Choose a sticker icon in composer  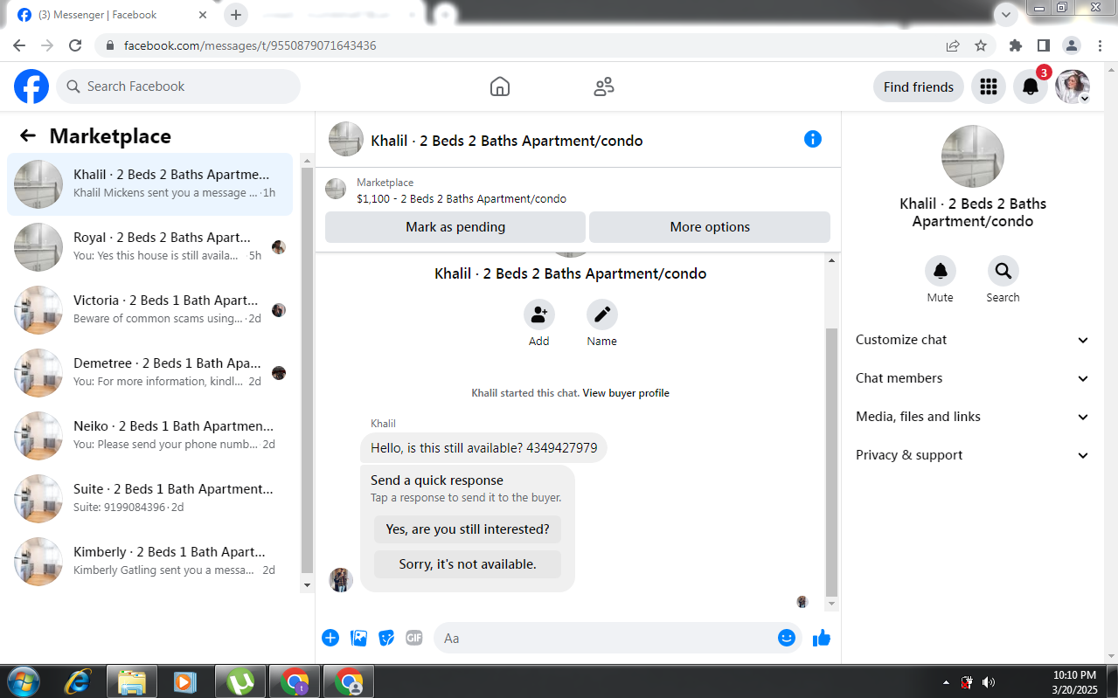point(386,638)
